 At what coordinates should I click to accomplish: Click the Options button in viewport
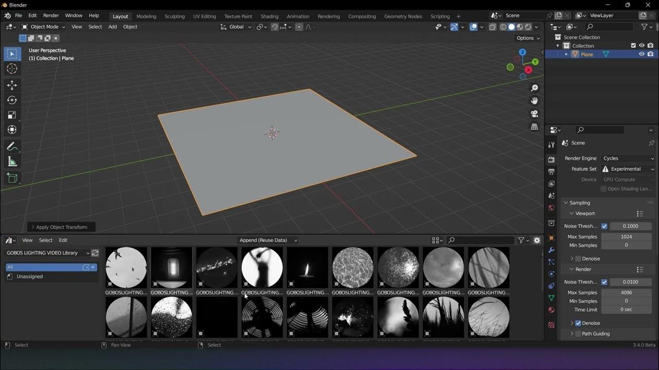tap(528, 38)
